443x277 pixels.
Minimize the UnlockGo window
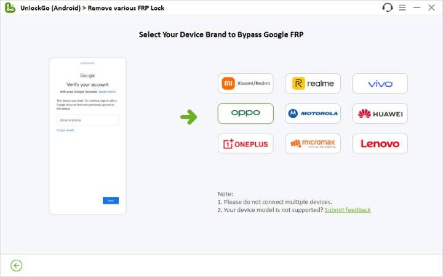(417, 7)
